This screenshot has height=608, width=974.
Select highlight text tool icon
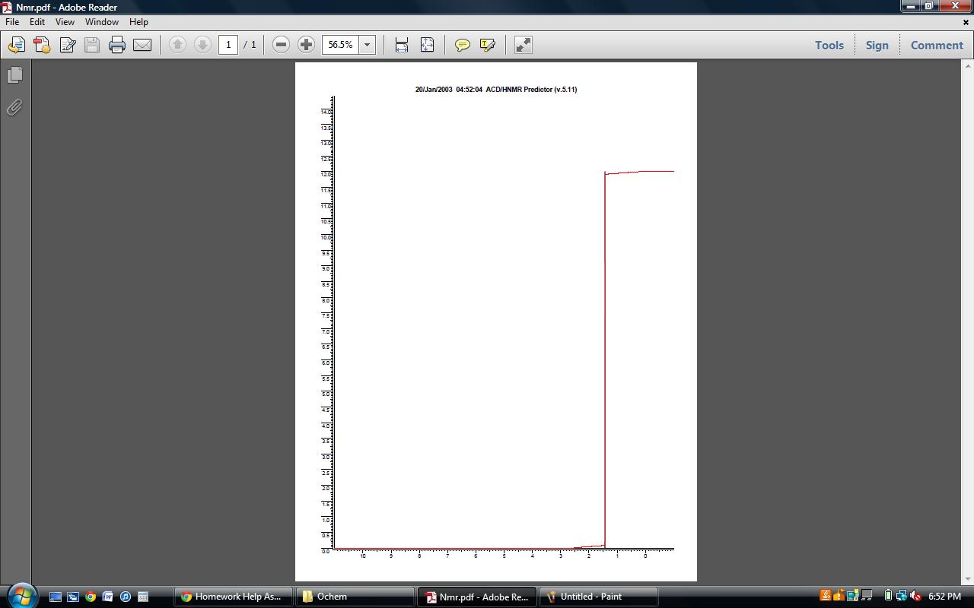[x=487, y=45]
